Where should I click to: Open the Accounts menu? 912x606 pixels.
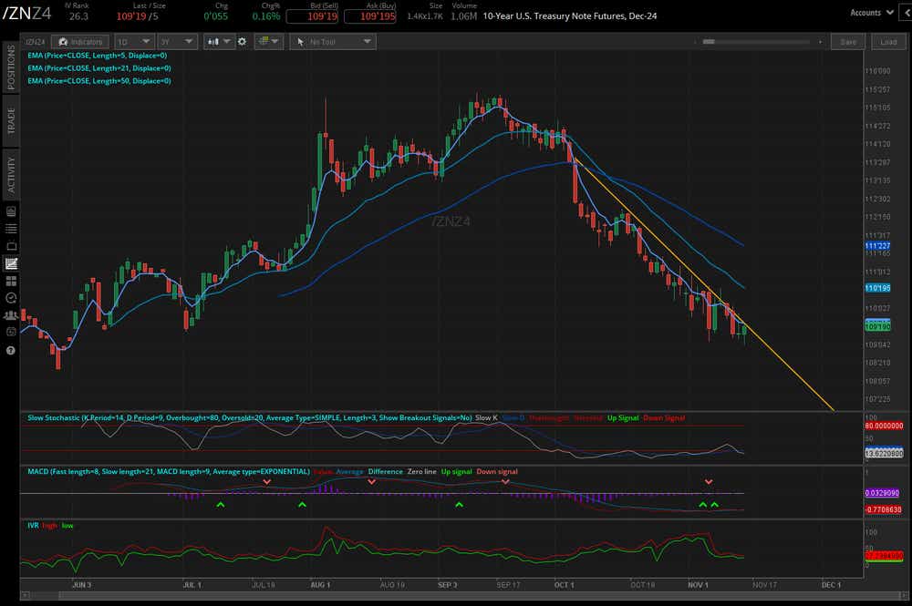[869, 13]
